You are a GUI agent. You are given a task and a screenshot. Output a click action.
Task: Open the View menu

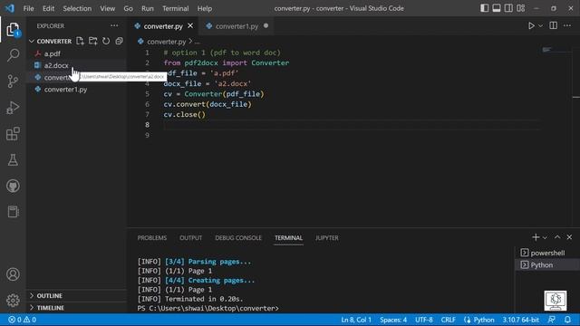click(x=107, y=8)
